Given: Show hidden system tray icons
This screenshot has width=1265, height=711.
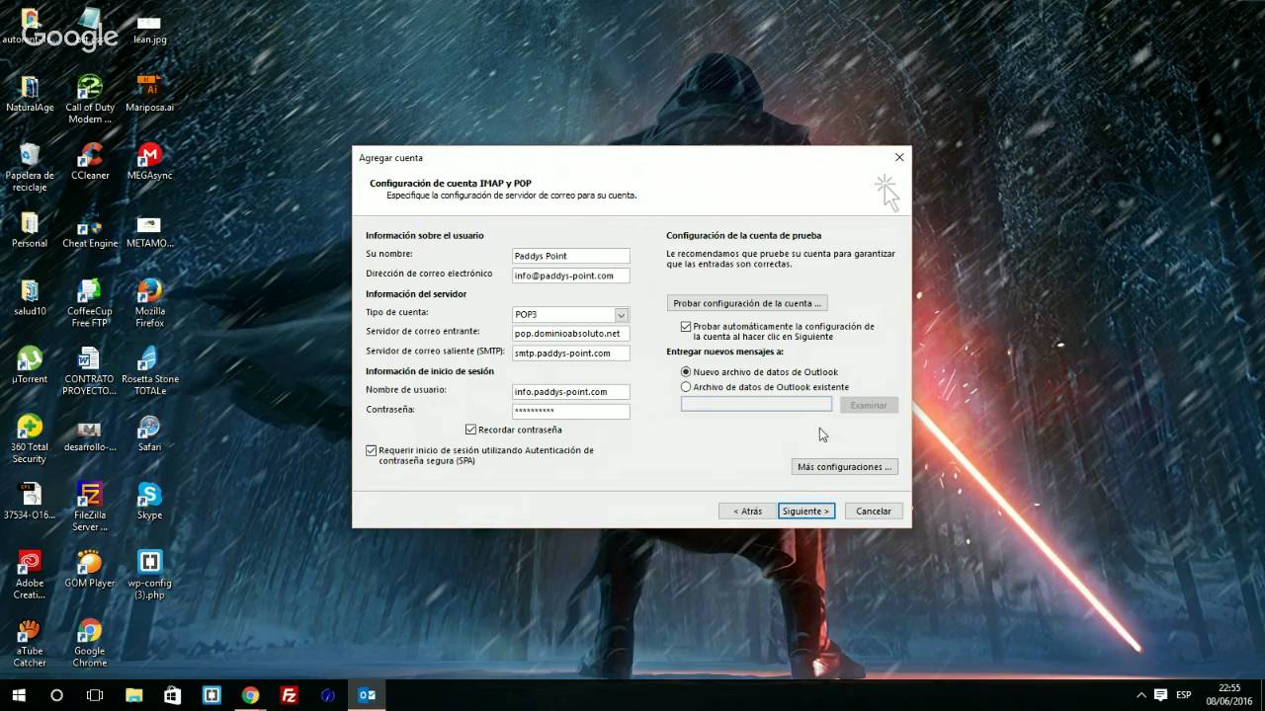Looking at the screenshot, I should coord(1141,695).
